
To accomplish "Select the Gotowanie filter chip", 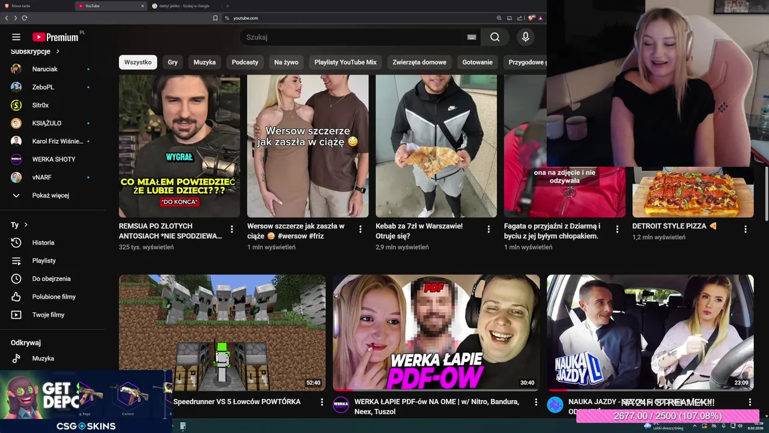I will (478, 62).
